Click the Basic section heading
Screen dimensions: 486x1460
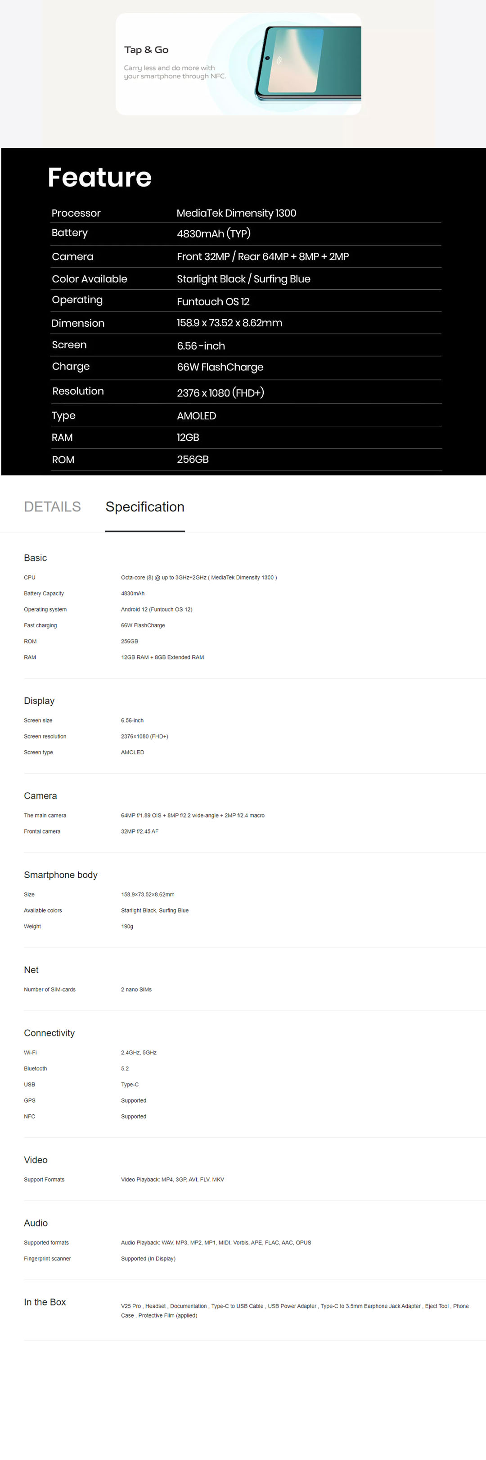pos(35,558)
